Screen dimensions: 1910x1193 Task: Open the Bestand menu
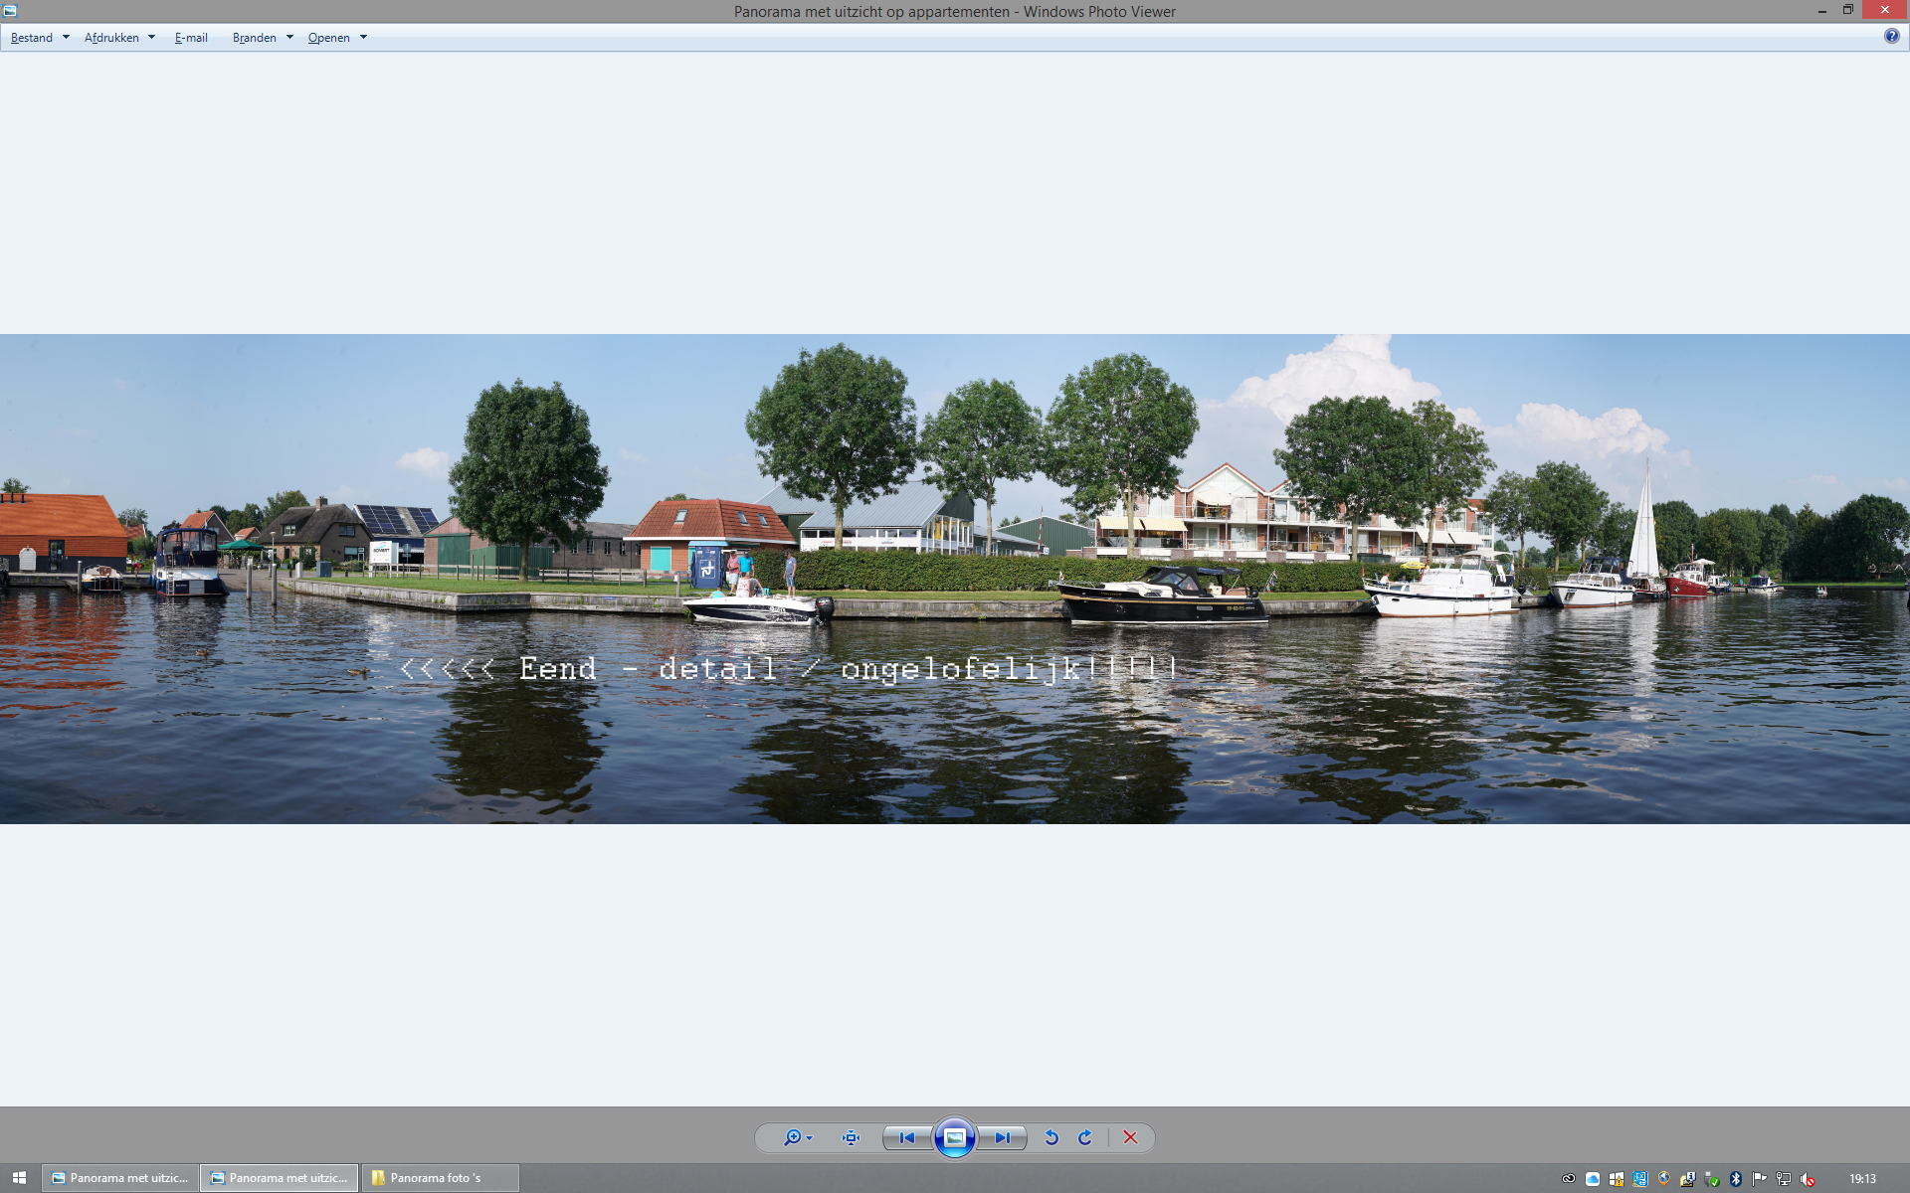32,38
